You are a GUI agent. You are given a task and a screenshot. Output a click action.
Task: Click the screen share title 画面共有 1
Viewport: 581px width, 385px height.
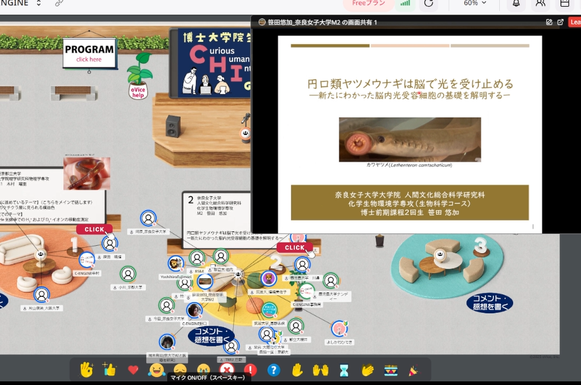pos(323,22)
